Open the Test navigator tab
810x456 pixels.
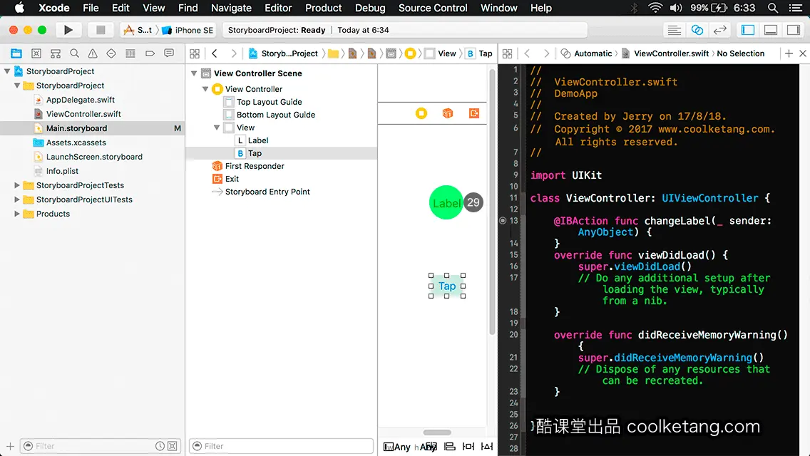point(111,53)
